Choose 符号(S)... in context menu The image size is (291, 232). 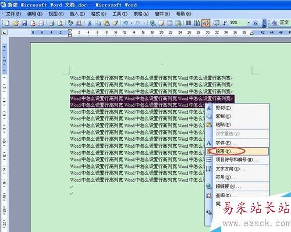click(237, 177)
